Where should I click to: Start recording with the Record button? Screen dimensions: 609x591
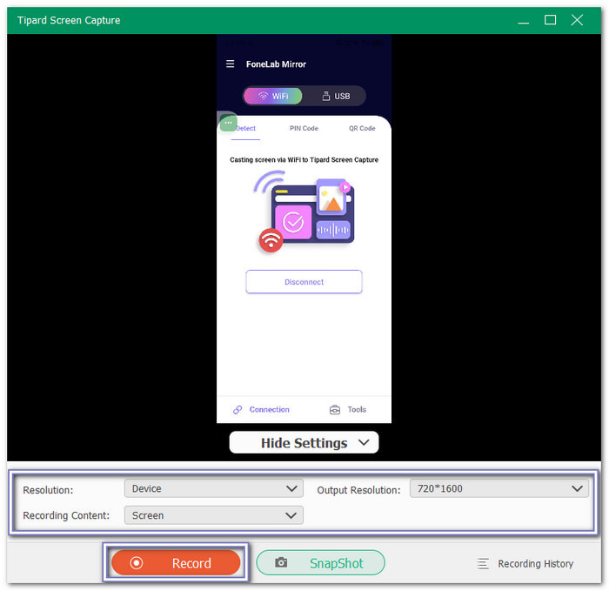point(176,562)
